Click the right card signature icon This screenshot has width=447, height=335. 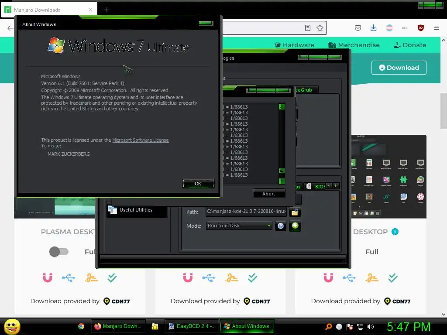[372, 278]
